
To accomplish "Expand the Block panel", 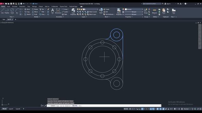I will coord(107,17).
